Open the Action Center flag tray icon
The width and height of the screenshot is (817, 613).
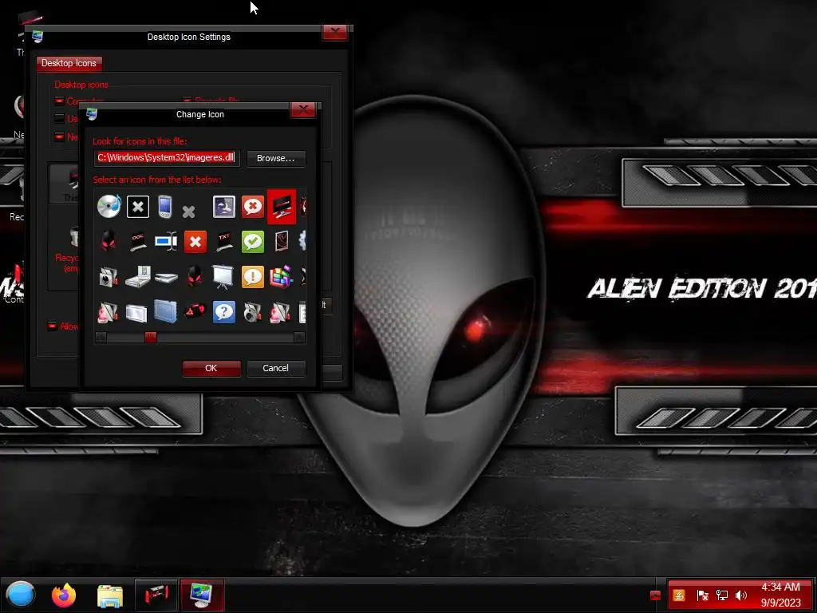(x=702, y=595)
